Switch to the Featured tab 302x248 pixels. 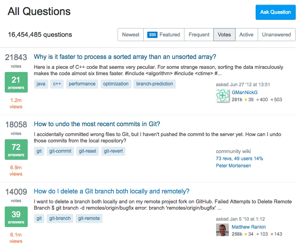tap(164, 35)
